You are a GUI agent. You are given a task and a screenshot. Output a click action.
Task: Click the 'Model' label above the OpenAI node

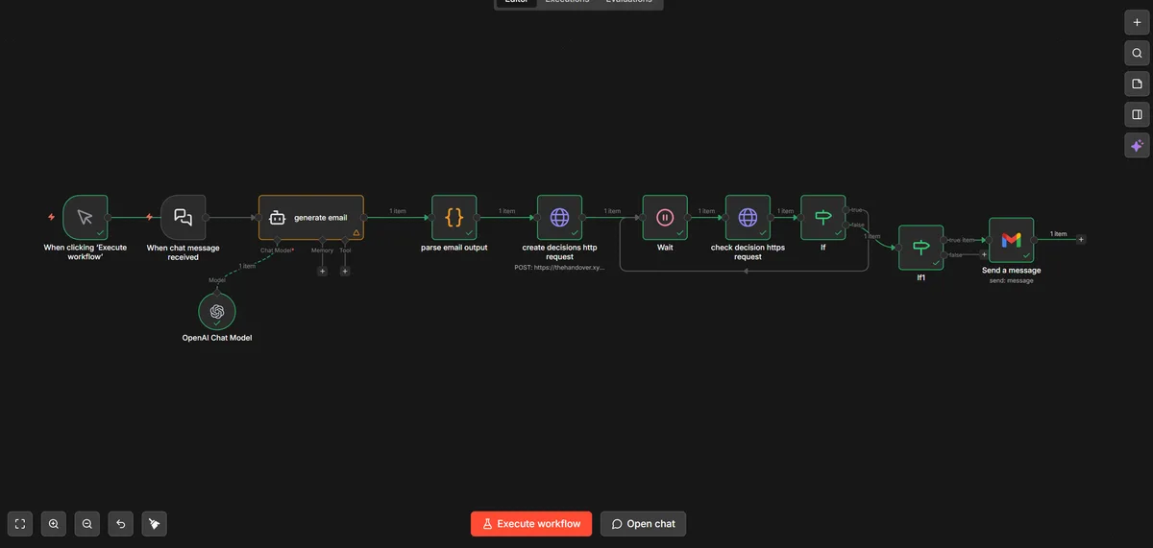click(x=217, y=280)
